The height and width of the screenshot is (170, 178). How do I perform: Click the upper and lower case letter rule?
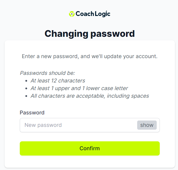pos(79,88)
